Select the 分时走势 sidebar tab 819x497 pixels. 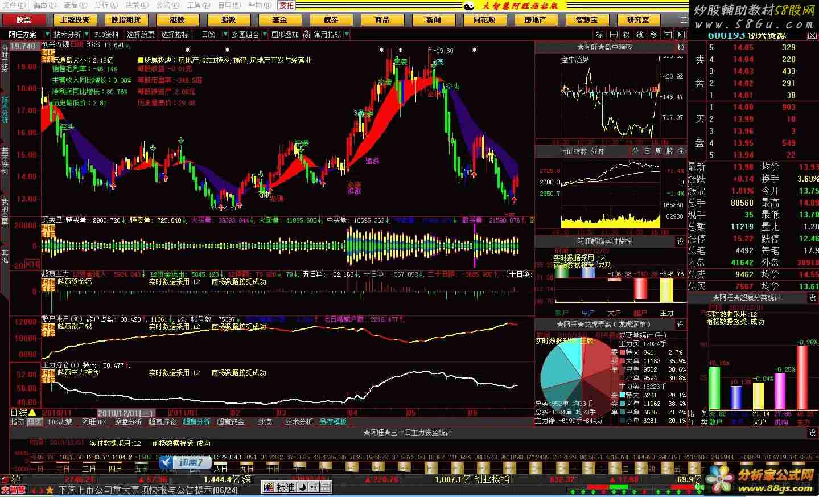(x=5, y=58)
